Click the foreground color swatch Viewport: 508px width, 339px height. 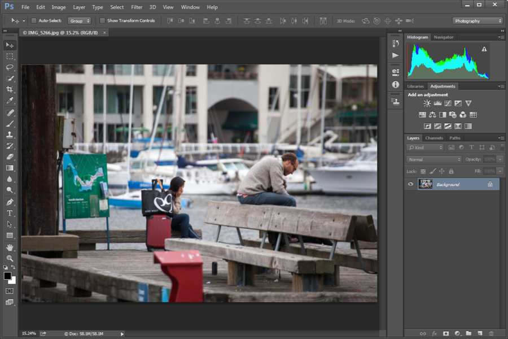pos(7,276)
